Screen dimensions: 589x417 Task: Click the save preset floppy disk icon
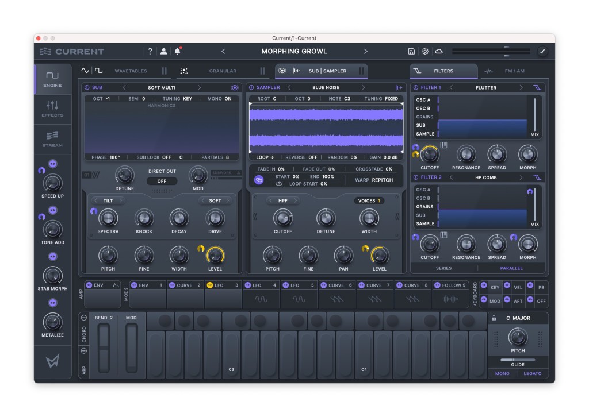(x=411, y=51)
